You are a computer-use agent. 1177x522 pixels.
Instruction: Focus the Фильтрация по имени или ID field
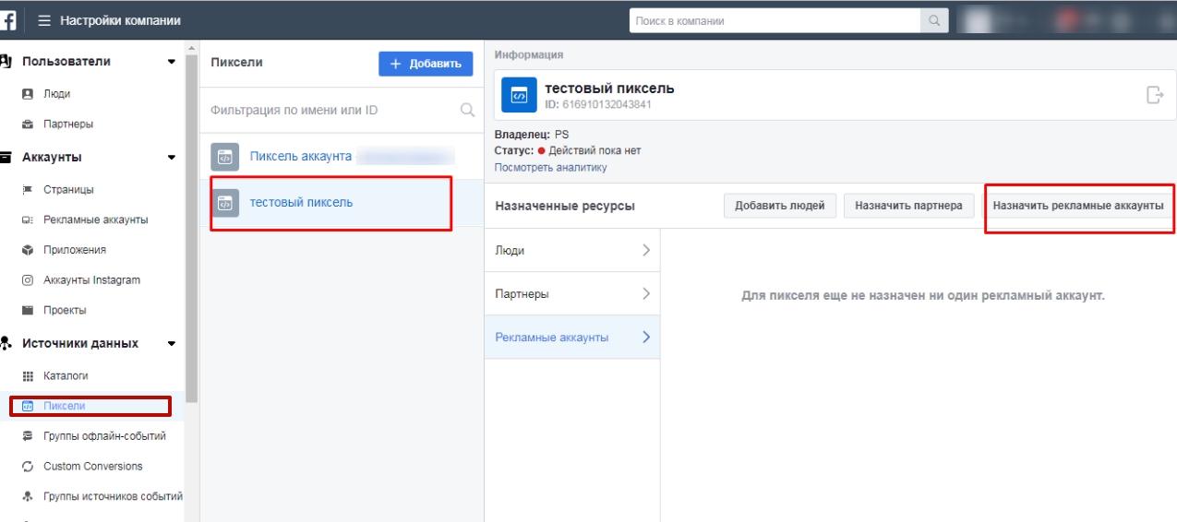pos(342,111)
